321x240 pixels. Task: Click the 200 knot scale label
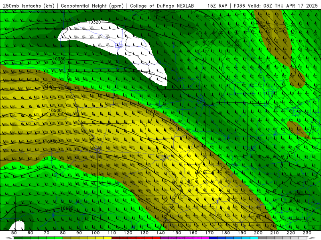pyautogui.click(x=258, y=233)
